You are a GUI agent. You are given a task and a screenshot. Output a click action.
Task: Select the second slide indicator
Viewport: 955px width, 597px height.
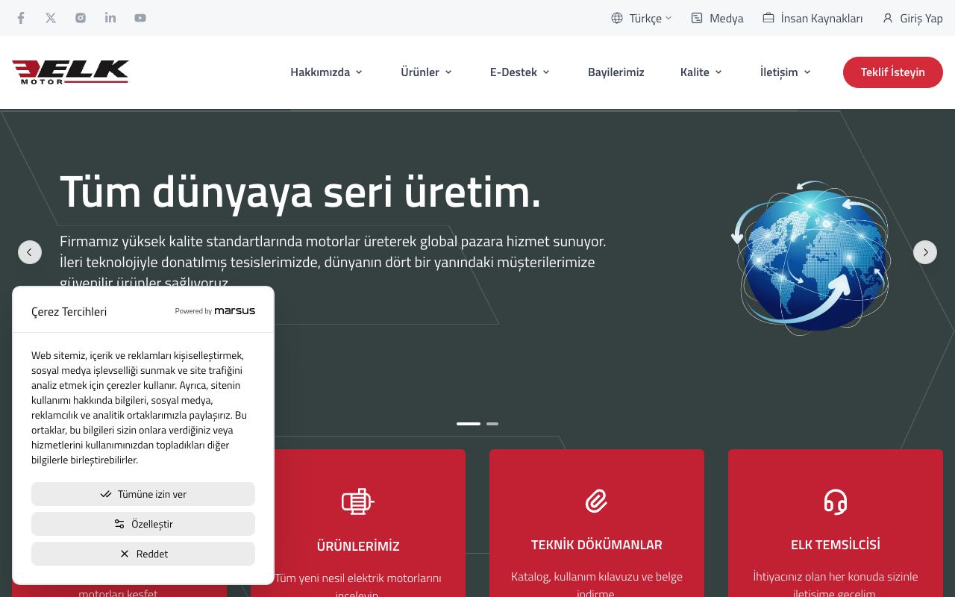(492, 424)
